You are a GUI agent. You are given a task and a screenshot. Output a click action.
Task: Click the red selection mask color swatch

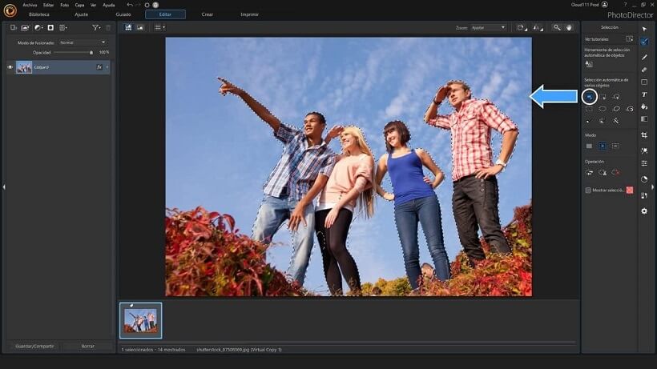[629, 191]
